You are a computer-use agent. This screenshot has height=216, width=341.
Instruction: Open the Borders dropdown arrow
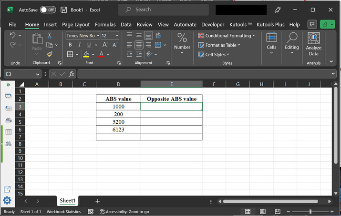point(77,54)
